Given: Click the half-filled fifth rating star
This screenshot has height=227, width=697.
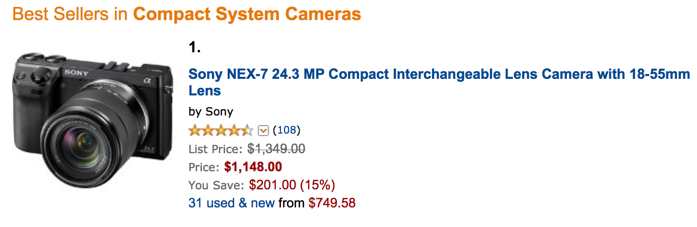Looking at the screenshot, I should (247, 131).
